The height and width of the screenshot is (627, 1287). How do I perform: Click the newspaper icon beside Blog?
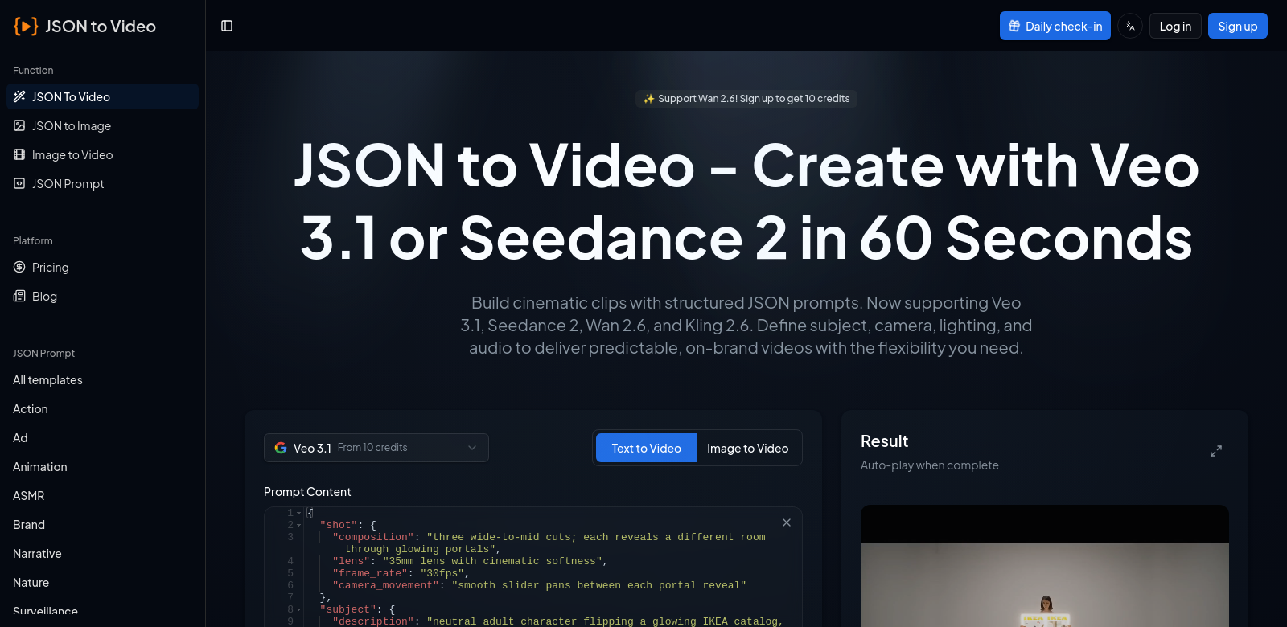tap(19, 296)
